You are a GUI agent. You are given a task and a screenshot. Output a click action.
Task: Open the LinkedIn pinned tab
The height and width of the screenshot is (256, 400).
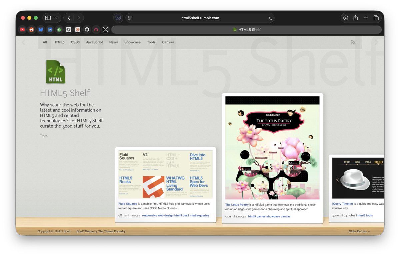pos(50,30)
